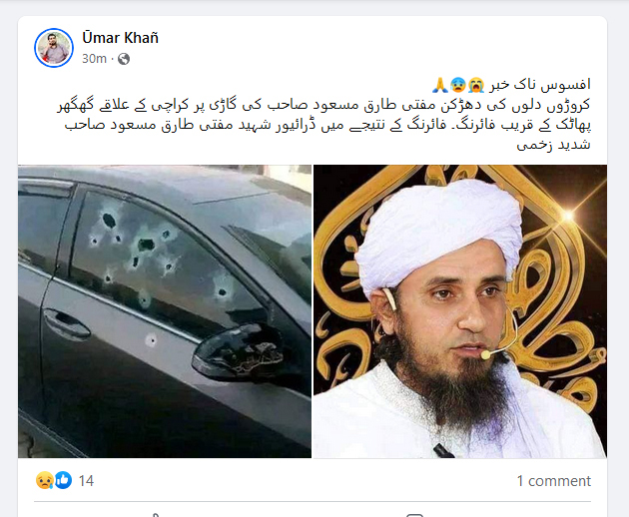Viewport: 629px width, 517px height.
Task: Open the photo of man in white turban
Action: coord(459,311)
